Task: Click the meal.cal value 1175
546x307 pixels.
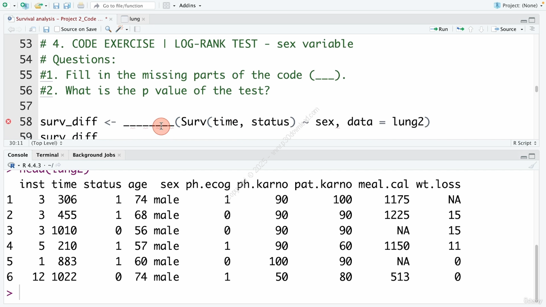Action: 397,200
